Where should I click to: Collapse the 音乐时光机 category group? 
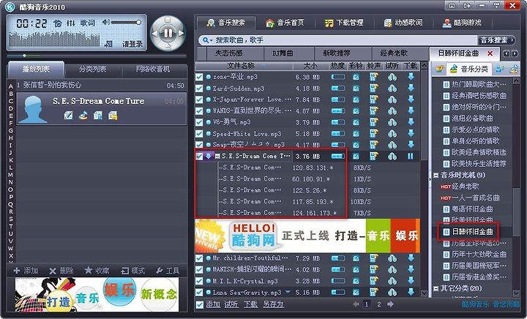436,175
